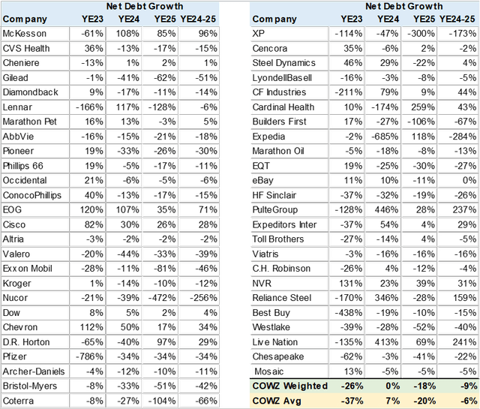Select ConocoPhillips YE23 value 40%
The width and height of the screenshot is (480, 409).
pyautogui.click(x=94, y=195)
